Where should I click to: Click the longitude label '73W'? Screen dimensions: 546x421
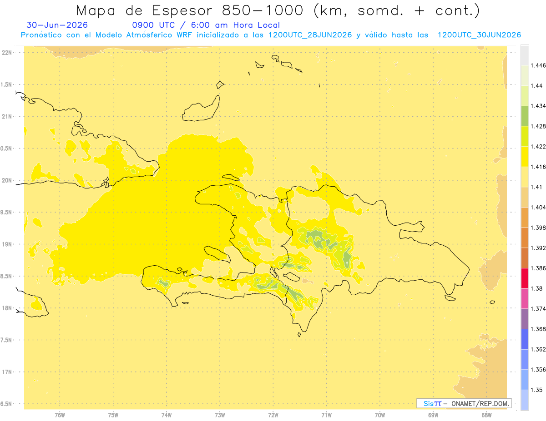(x=220, y=415)
